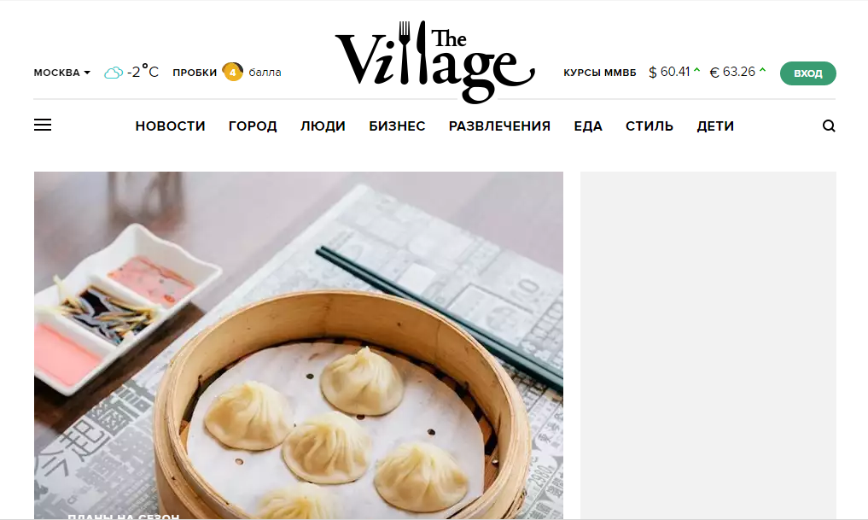Open the dumplings featured article image

point(299,345)
